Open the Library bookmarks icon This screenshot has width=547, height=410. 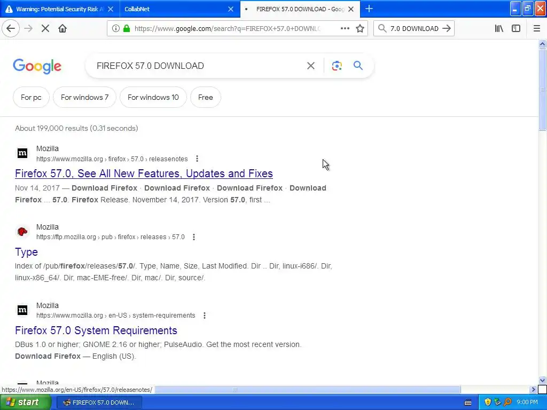(499, 29)
